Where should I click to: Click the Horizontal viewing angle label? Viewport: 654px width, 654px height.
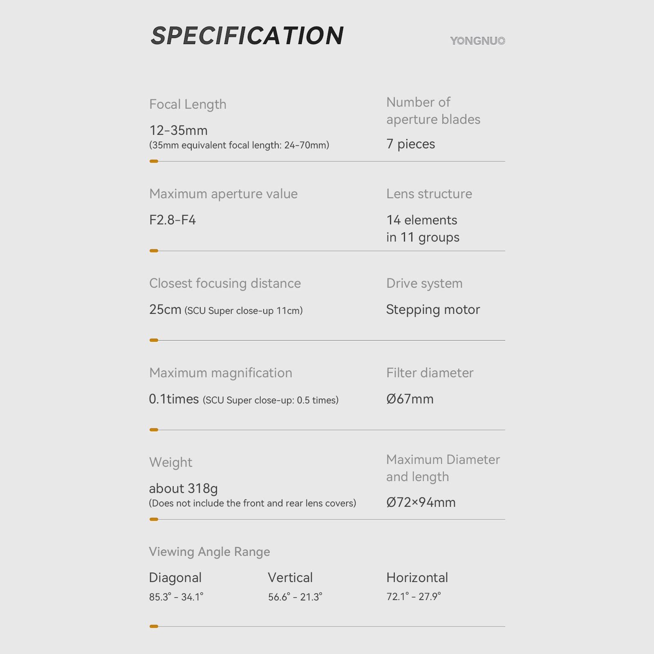point(417,578)
